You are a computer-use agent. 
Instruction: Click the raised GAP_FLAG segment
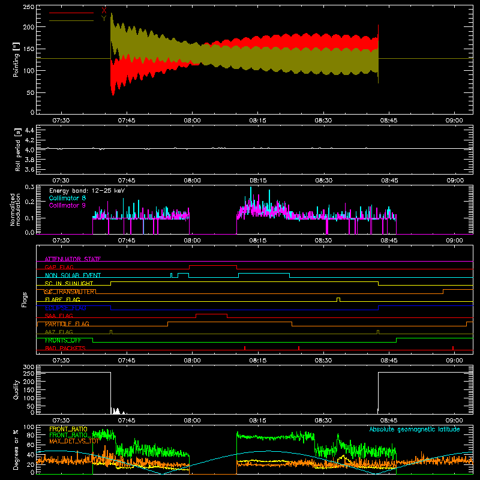(x=213, y=266)
